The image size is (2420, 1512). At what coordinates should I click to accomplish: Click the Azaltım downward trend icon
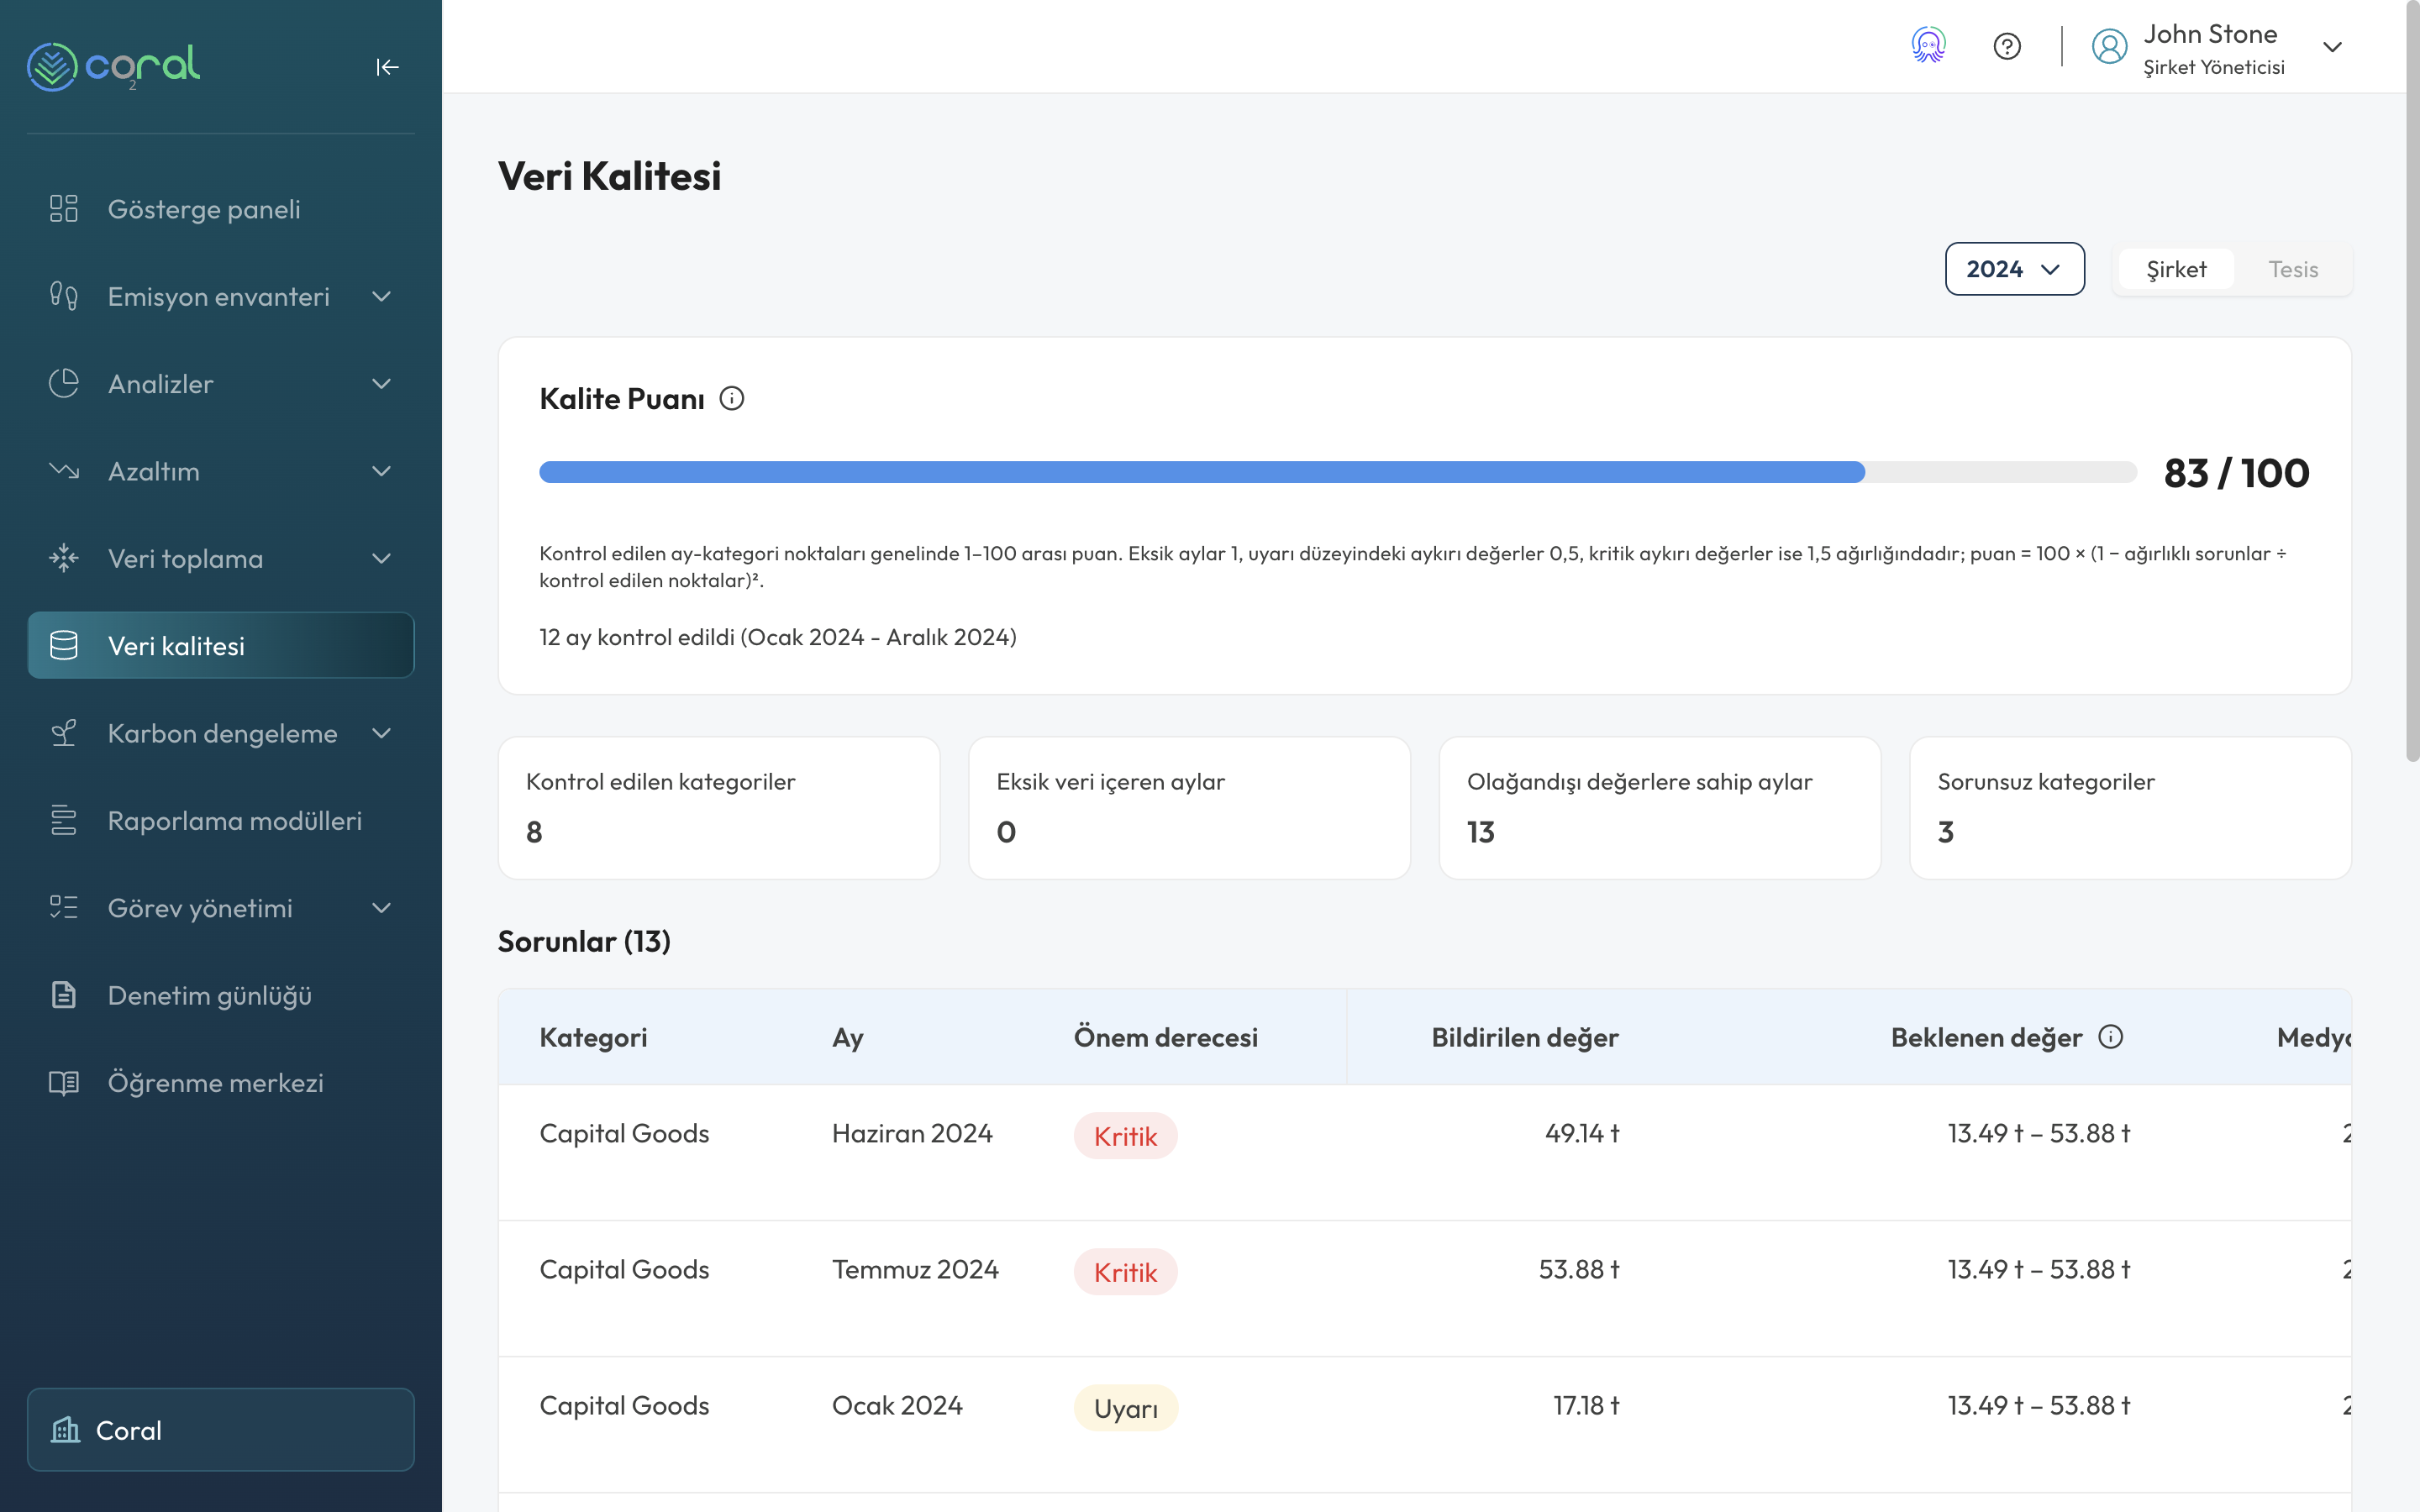(x=64, y=471)
